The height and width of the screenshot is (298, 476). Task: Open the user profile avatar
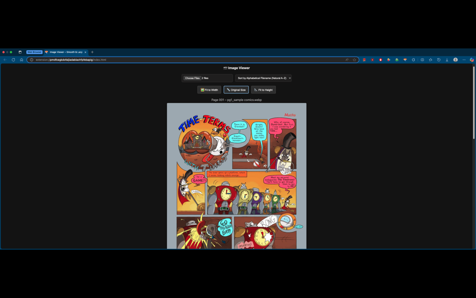[x=456, y=60]
